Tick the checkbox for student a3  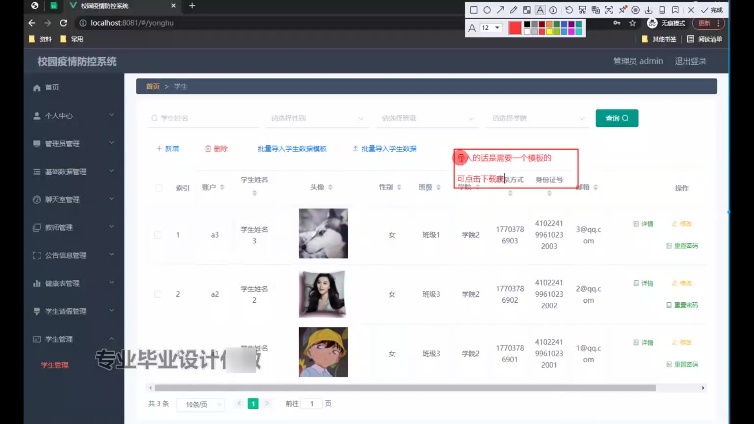pos(158,235)
